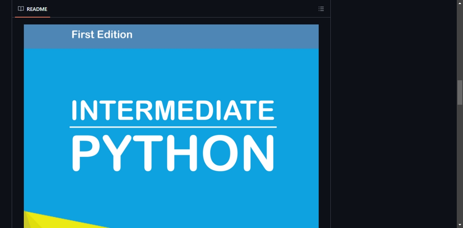Click the Intermediate Python book cover image

point(171,126)
